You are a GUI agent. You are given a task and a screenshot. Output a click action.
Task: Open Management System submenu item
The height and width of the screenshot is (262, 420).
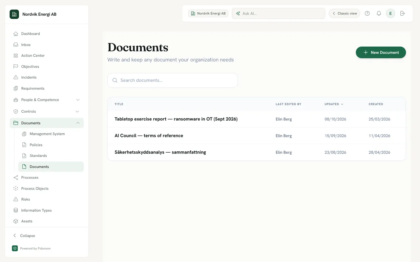tap(51, 134)
